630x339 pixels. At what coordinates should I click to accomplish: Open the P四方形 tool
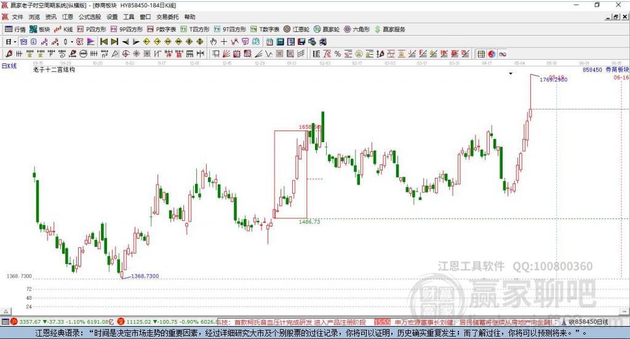(x=92, y=30)
